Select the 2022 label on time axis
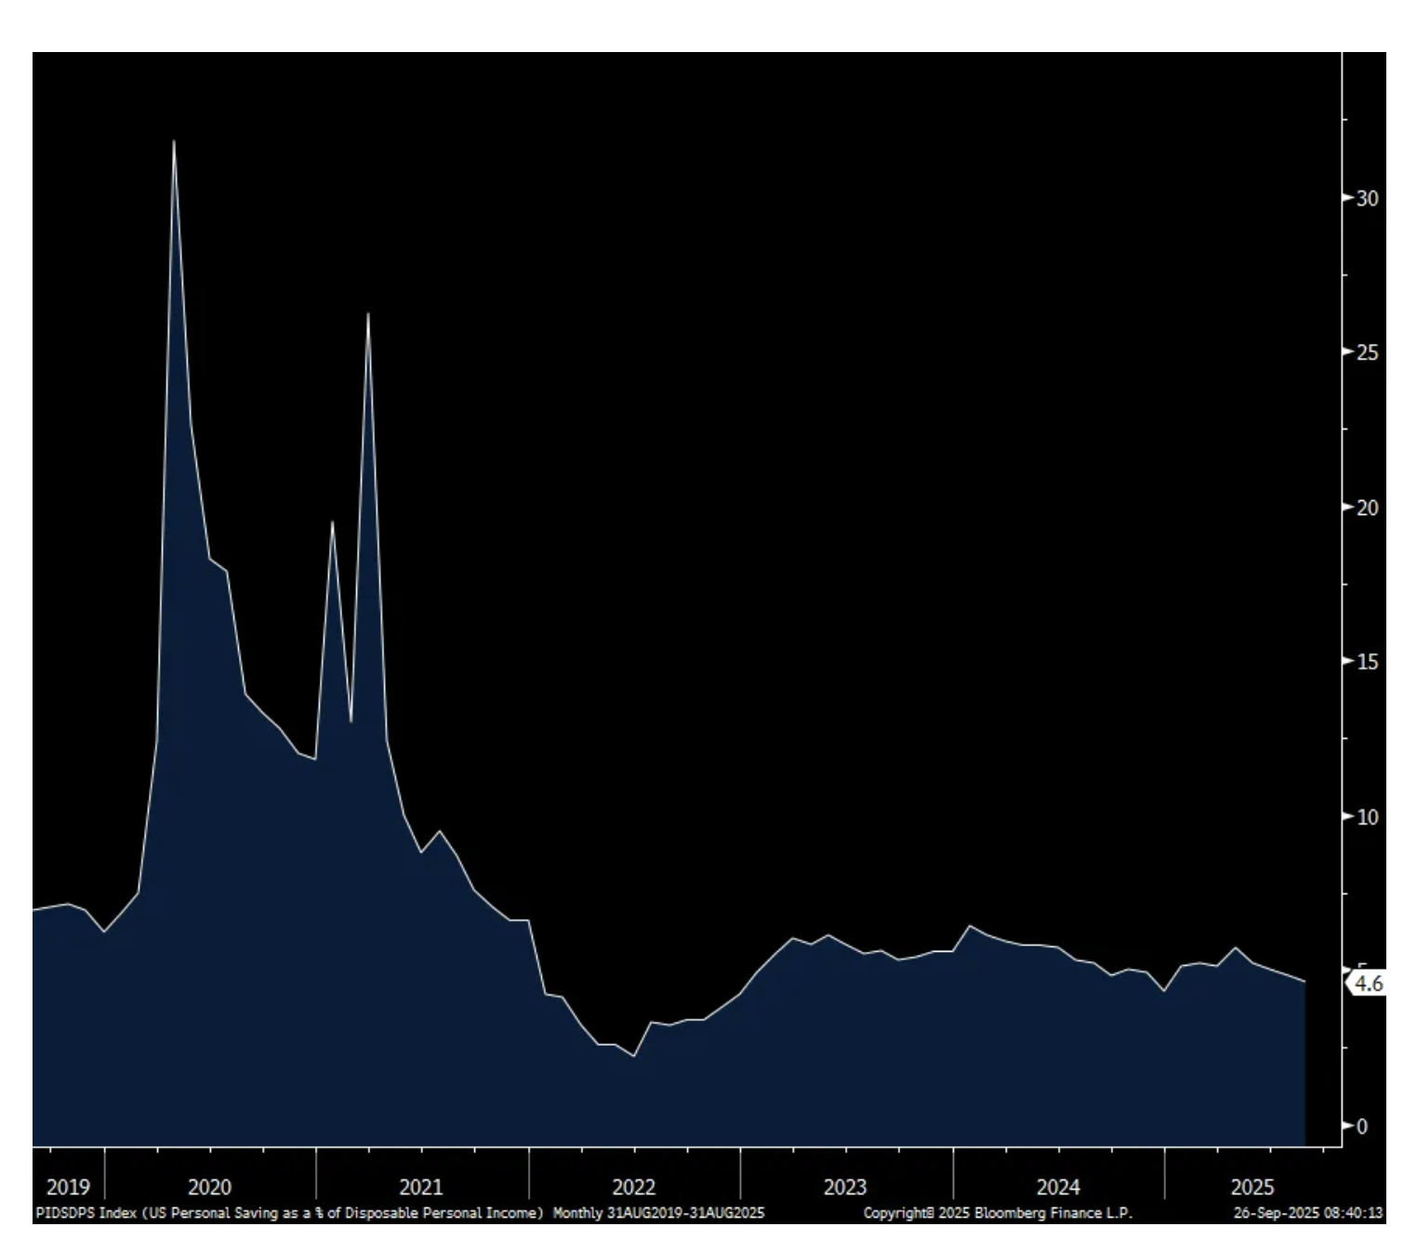 633,1187
